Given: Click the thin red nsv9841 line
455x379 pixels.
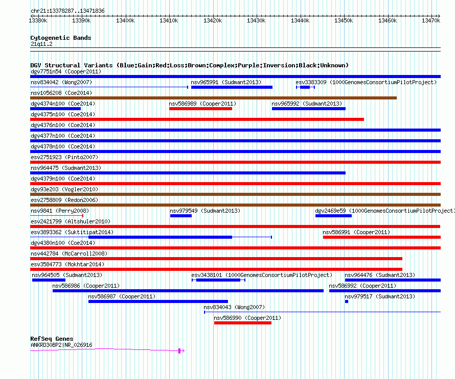Looking at the screenshot, I should pyautogui.click(x=57, y=216).
